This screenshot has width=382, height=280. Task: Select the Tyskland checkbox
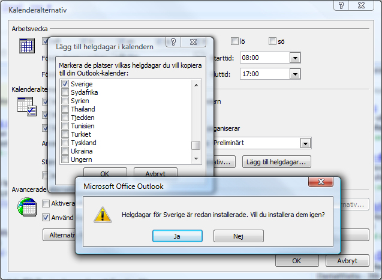[x=65, y=143]
